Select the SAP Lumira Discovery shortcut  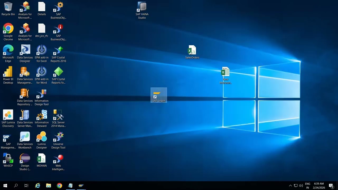[x=8, y=119]
